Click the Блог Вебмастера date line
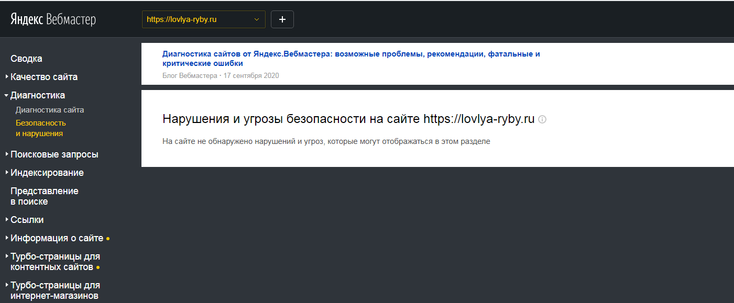The image size is (734, 303). pyautogui.click(x=221, y=76)
